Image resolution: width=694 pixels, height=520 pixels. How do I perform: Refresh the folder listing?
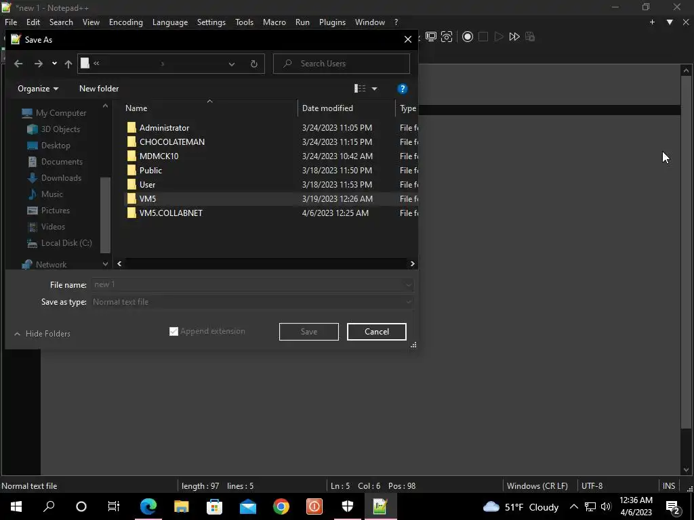coord(253,64)
